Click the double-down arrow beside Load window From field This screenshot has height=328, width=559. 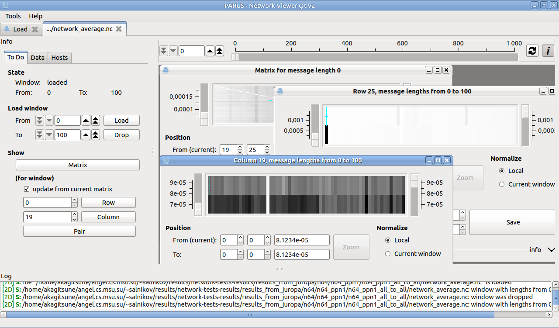tap(40, 121)
